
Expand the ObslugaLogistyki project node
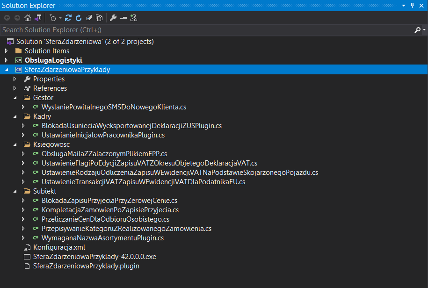6,60
